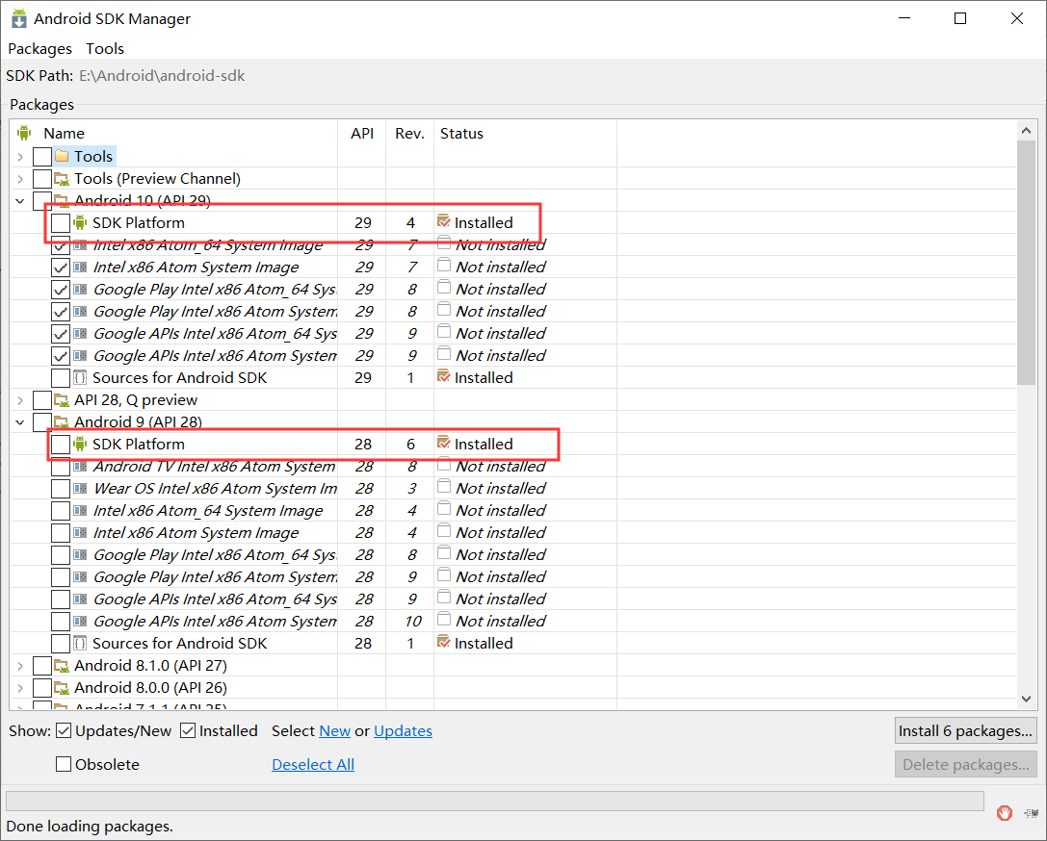Image resolution: width=1047 pixels, height=841 pixels.
Task: Click icon of API 28 Intel x86 Atom System Image
Action: coord(80,533)
